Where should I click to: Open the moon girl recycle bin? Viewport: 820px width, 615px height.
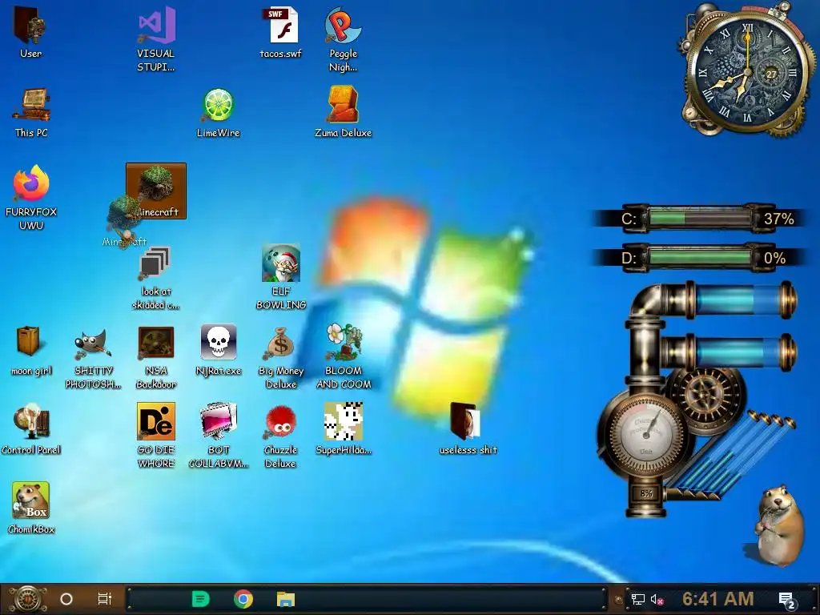[x=30, y=351]
